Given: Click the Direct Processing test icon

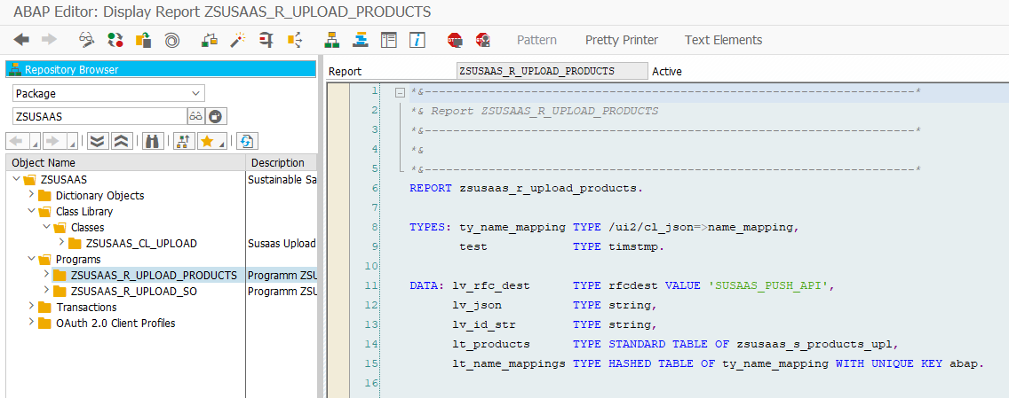Looking at the screenshot, I should [266, 40].
